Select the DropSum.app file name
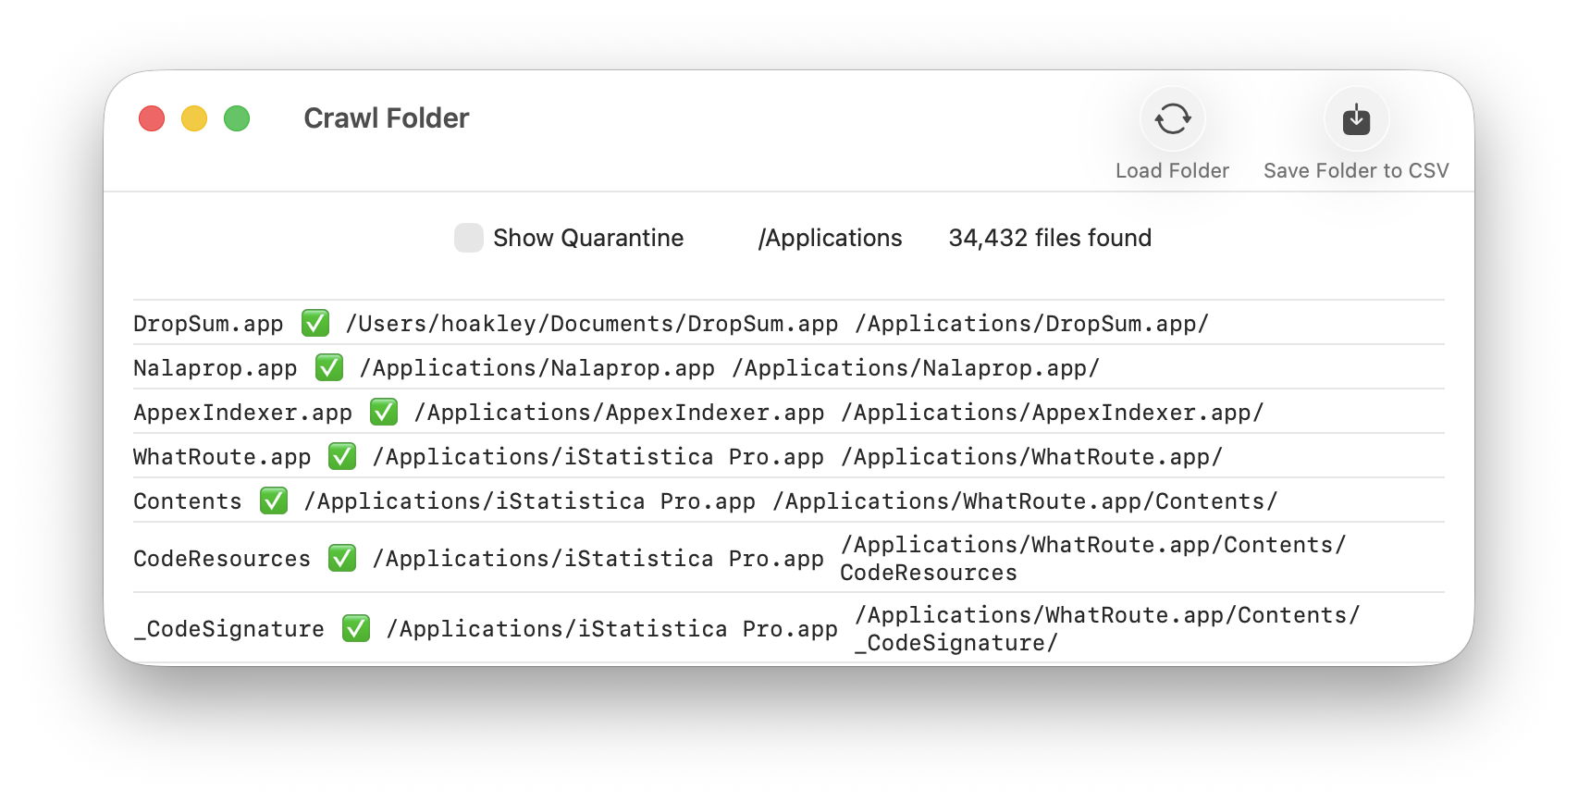The height and width of the screenshot is (803, 1578). coord(208,324)
